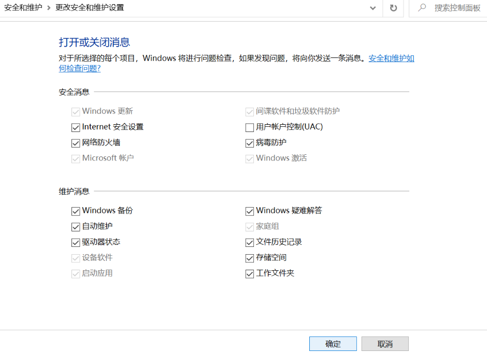This screenshot has height=352, width=487.
Task: Toggle 文件历史记录 checkbox
Action: click(x=249, y=242)
